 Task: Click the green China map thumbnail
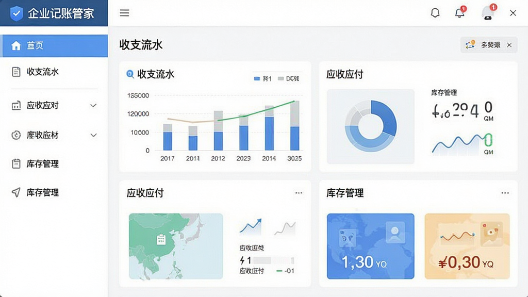(x=176, y=246)
